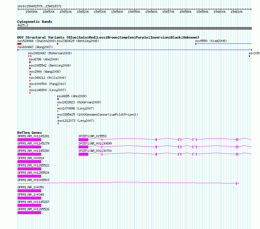Open nsv830847 (Wong2007) variant label
This screenshot has width=260, height=229.
[35, 47]
